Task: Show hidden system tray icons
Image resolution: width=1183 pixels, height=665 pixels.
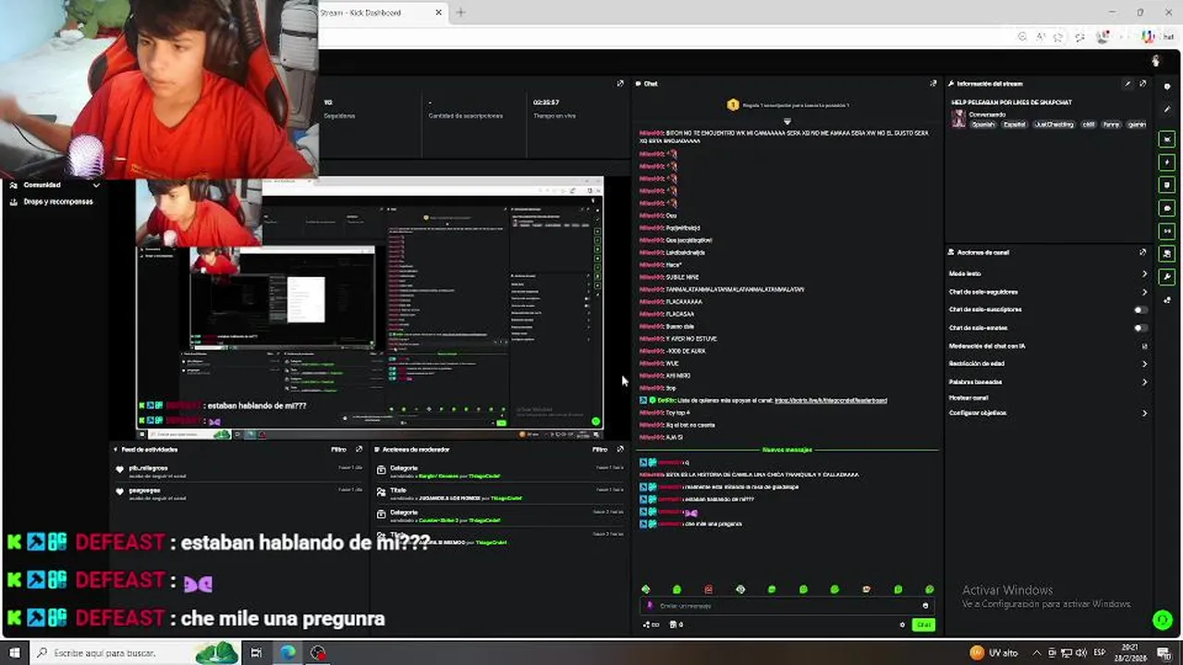Action: (x=1037, y=653)
